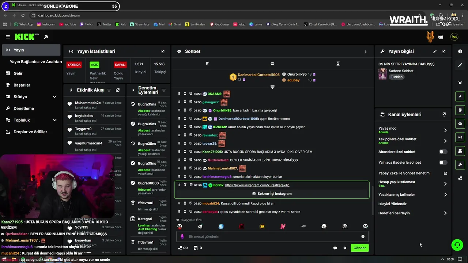
Task: Click Muhammeds2e in activity feed
Action: pos(88,103)
